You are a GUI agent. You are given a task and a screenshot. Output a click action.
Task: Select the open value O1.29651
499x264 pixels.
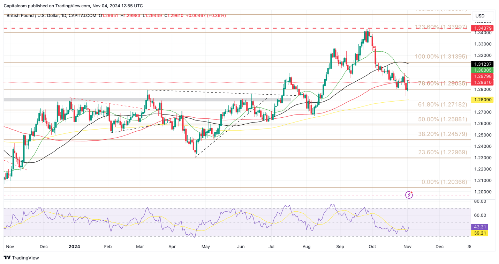coord(108,16)
